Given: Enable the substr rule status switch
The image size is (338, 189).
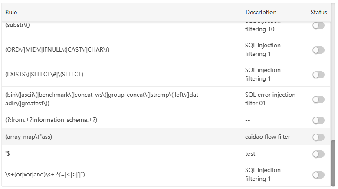Looking at the screenshot, I should pyautogui.click(x=318, y=26).
